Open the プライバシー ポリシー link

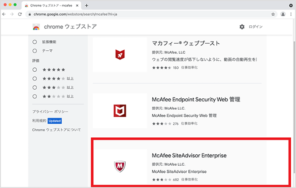coord(50,111)
